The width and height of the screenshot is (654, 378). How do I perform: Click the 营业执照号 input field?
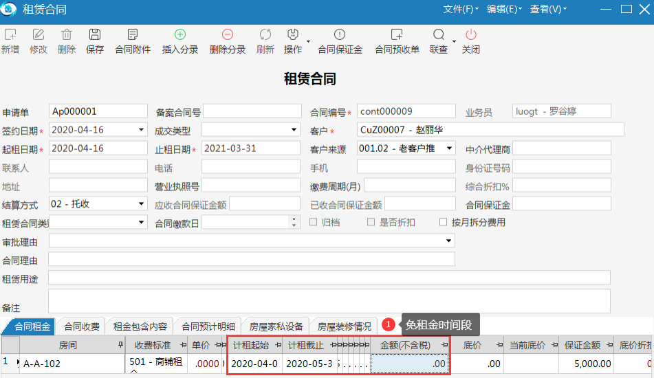coord(251,185)
